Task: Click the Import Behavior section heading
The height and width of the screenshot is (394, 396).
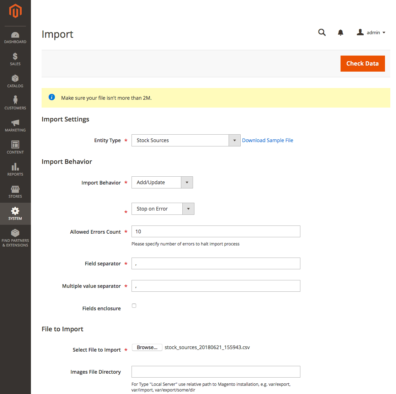Action: 67,161
